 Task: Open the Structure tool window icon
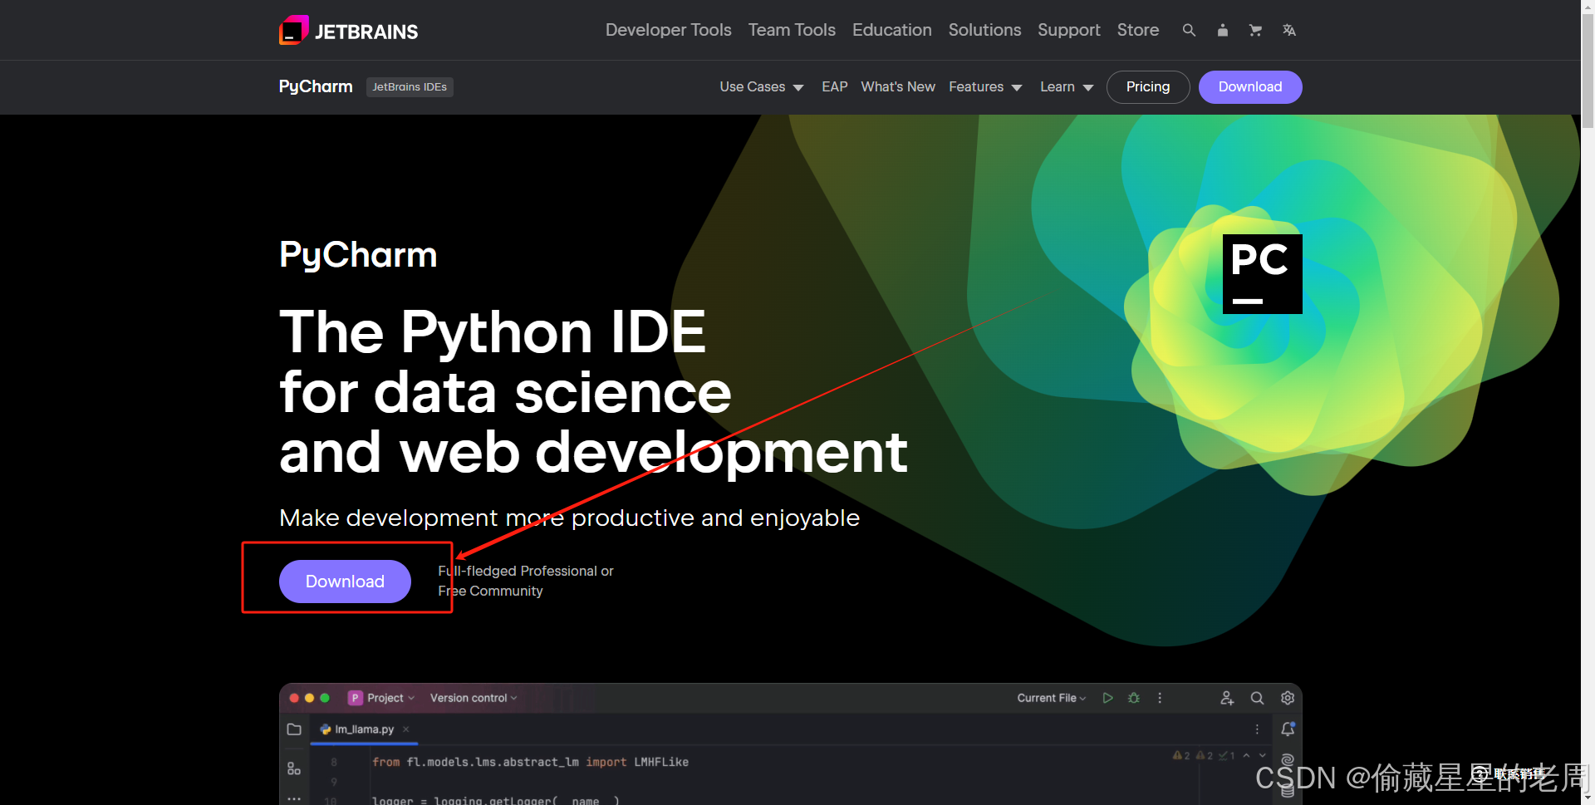(294, 768)
